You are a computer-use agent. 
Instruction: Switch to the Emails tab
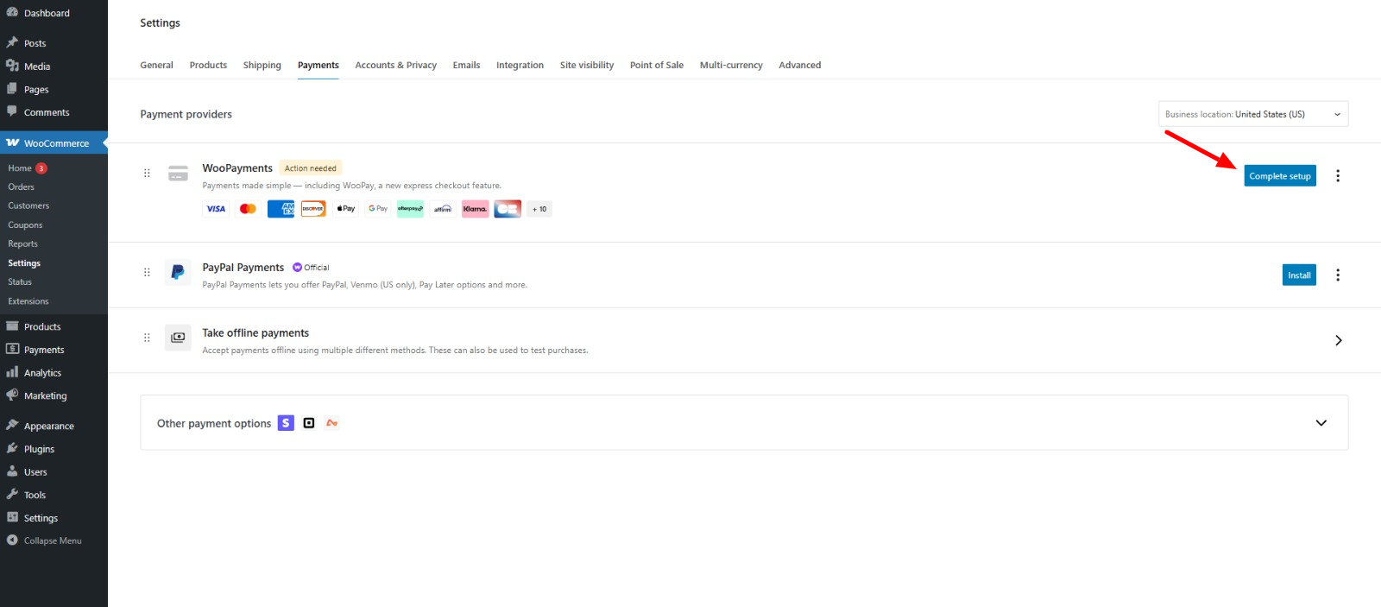(466, 65)
